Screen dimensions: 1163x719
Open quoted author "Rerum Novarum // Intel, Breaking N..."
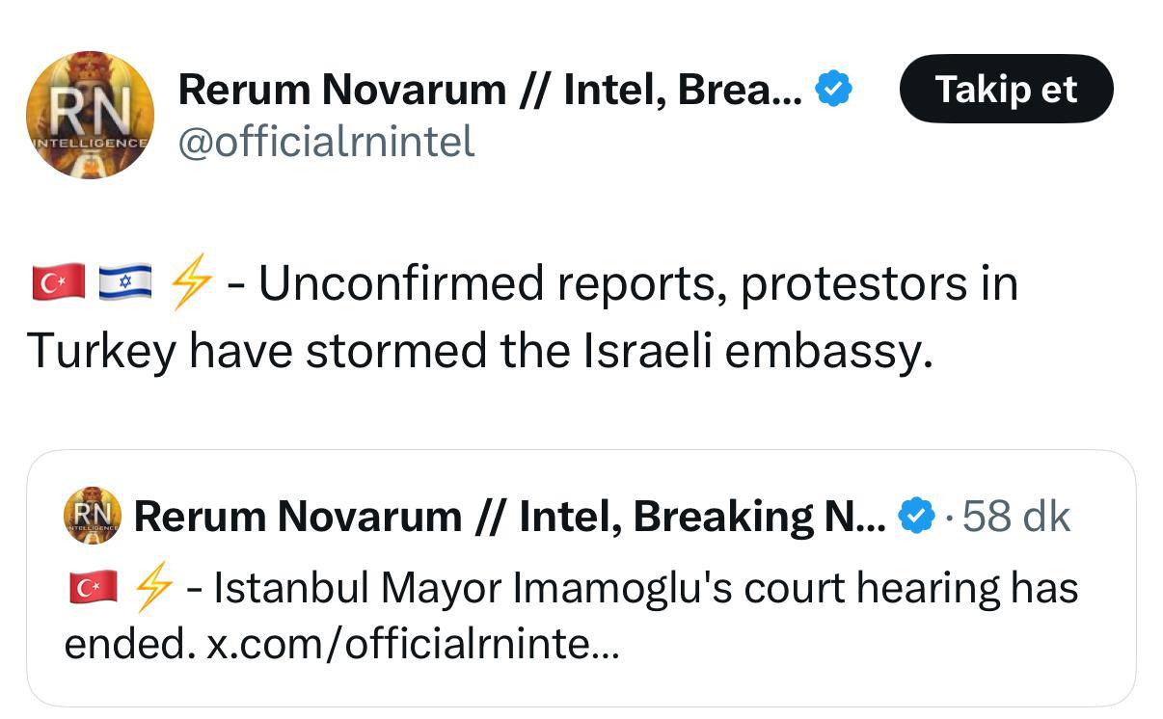(x=509, y=517)
